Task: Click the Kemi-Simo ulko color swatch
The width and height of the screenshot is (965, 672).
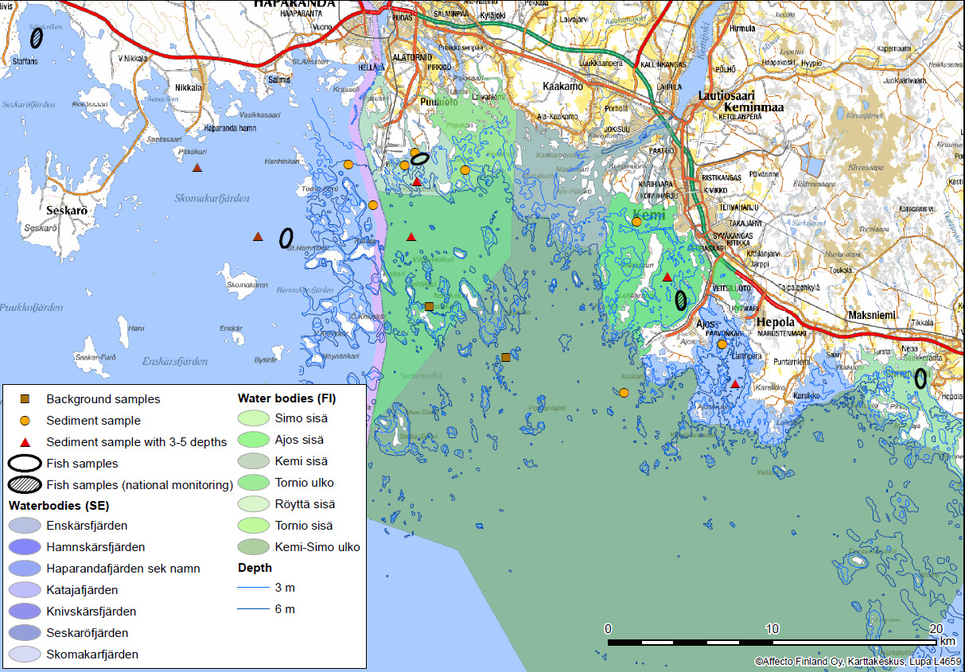Action: [255, 547]
